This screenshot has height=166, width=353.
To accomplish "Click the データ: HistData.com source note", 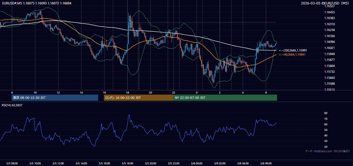I will [328, 151].
